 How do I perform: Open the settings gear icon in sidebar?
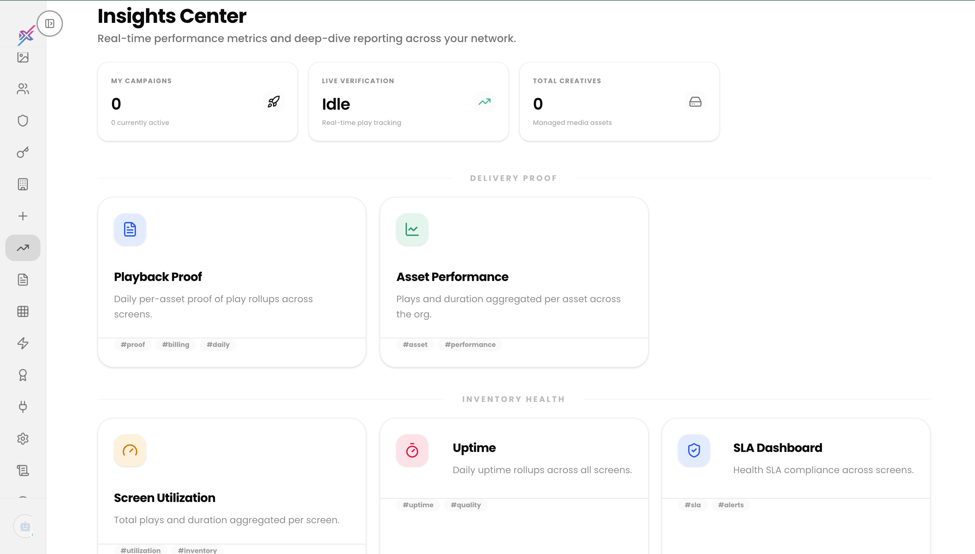pos(23,439)
